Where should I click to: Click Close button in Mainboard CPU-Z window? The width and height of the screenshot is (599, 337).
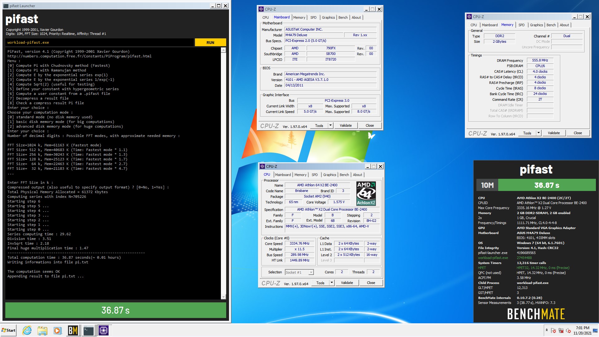point(370,125)
